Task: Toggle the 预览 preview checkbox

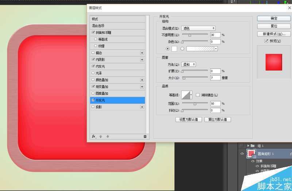Action: (x=266, y=41)
